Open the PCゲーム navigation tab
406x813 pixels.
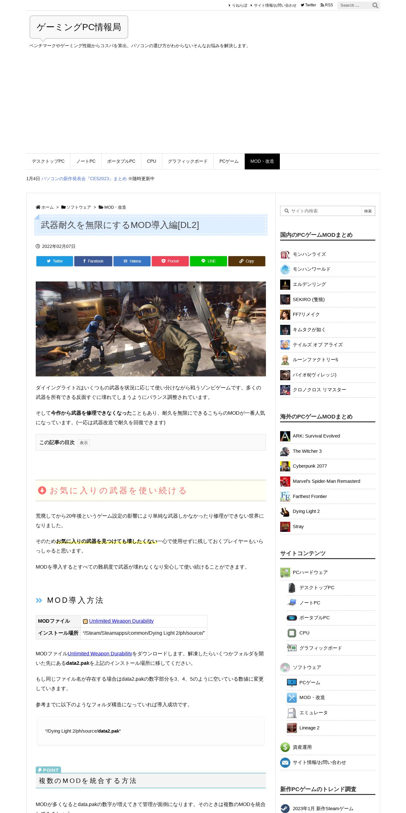tap(229, 161)
